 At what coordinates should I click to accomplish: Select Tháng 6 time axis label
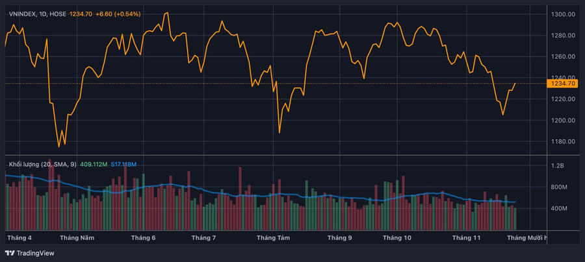click(143, 238)
